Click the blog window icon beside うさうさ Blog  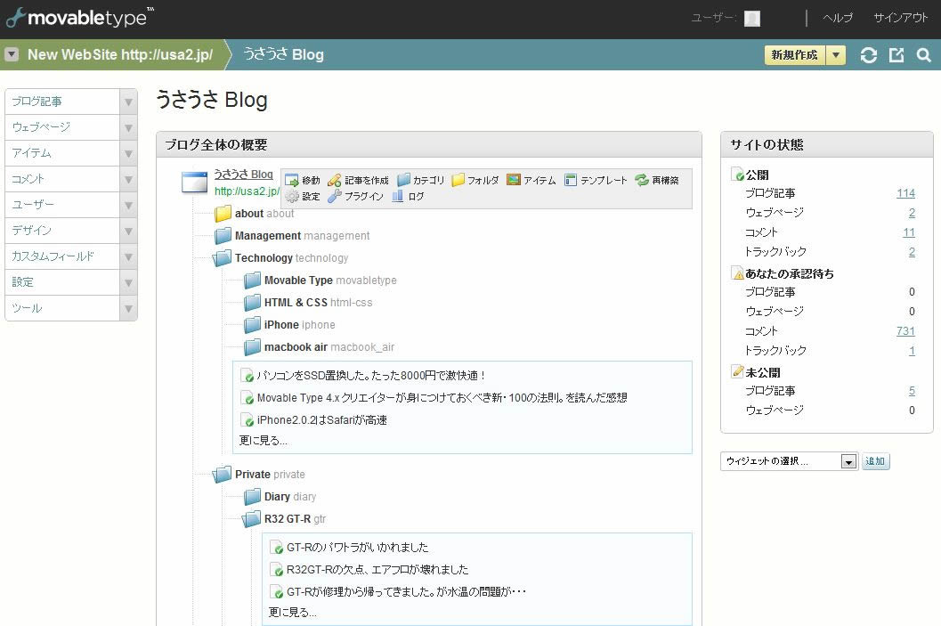[194, 183]
